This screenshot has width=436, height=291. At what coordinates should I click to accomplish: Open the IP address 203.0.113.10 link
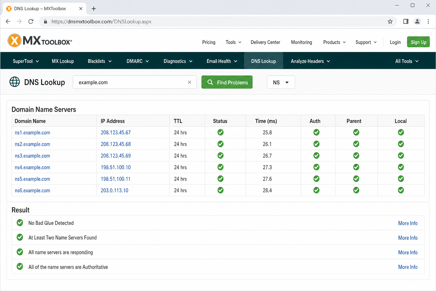click(114, 190)
